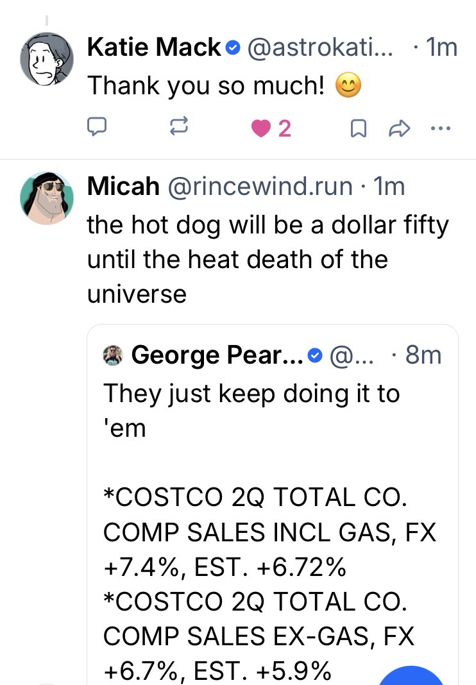Reply to Katie Mack's post
This screenshot has height=685, width=476.
[96, 129]
